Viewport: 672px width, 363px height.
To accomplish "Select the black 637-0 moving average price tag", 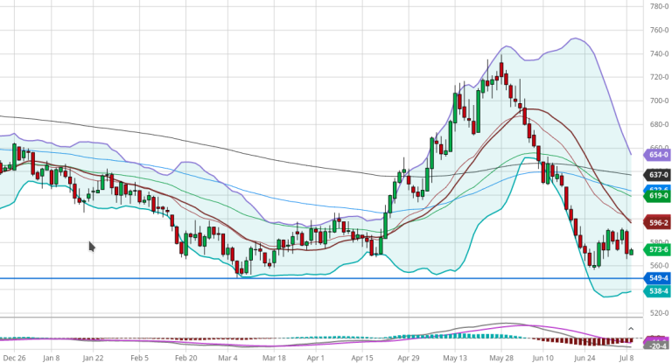I will 656,175.
